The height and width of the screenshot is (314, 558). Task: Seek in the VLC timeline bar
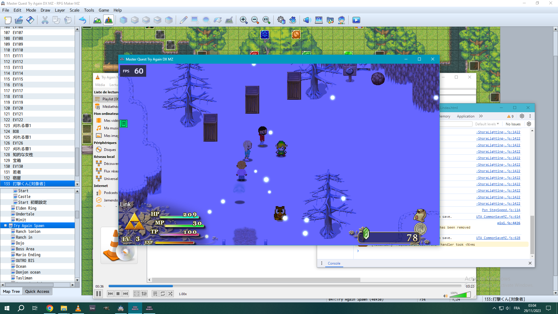tap(285, 286)
